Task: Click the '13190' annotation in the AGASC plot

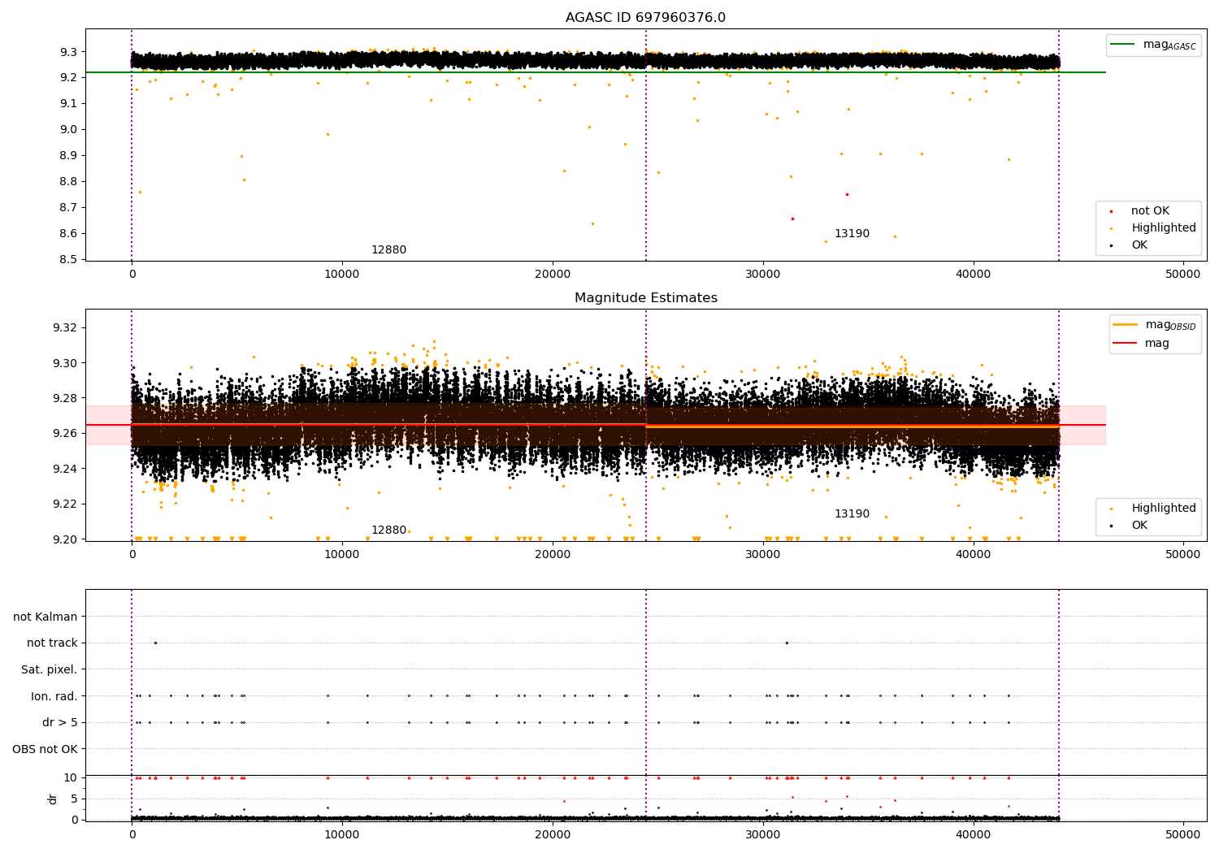Action: pos(852,234)
